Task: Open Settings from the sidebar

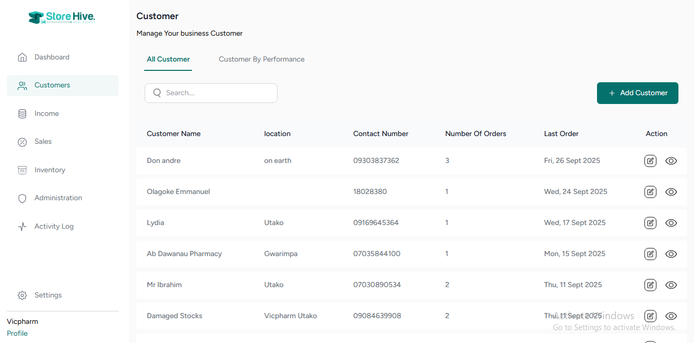Action: click(48, 295)
